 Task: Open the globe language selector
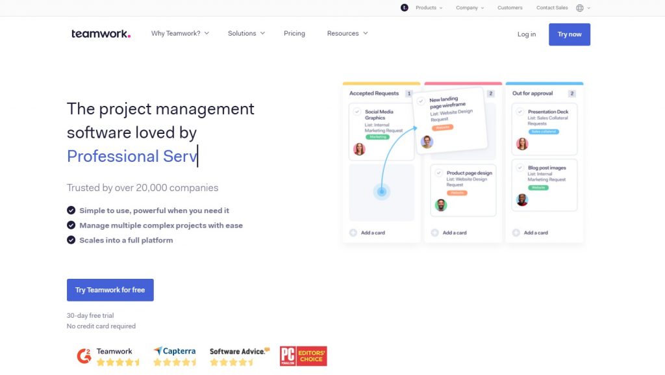pyautogui.click(x=580, y=8)
